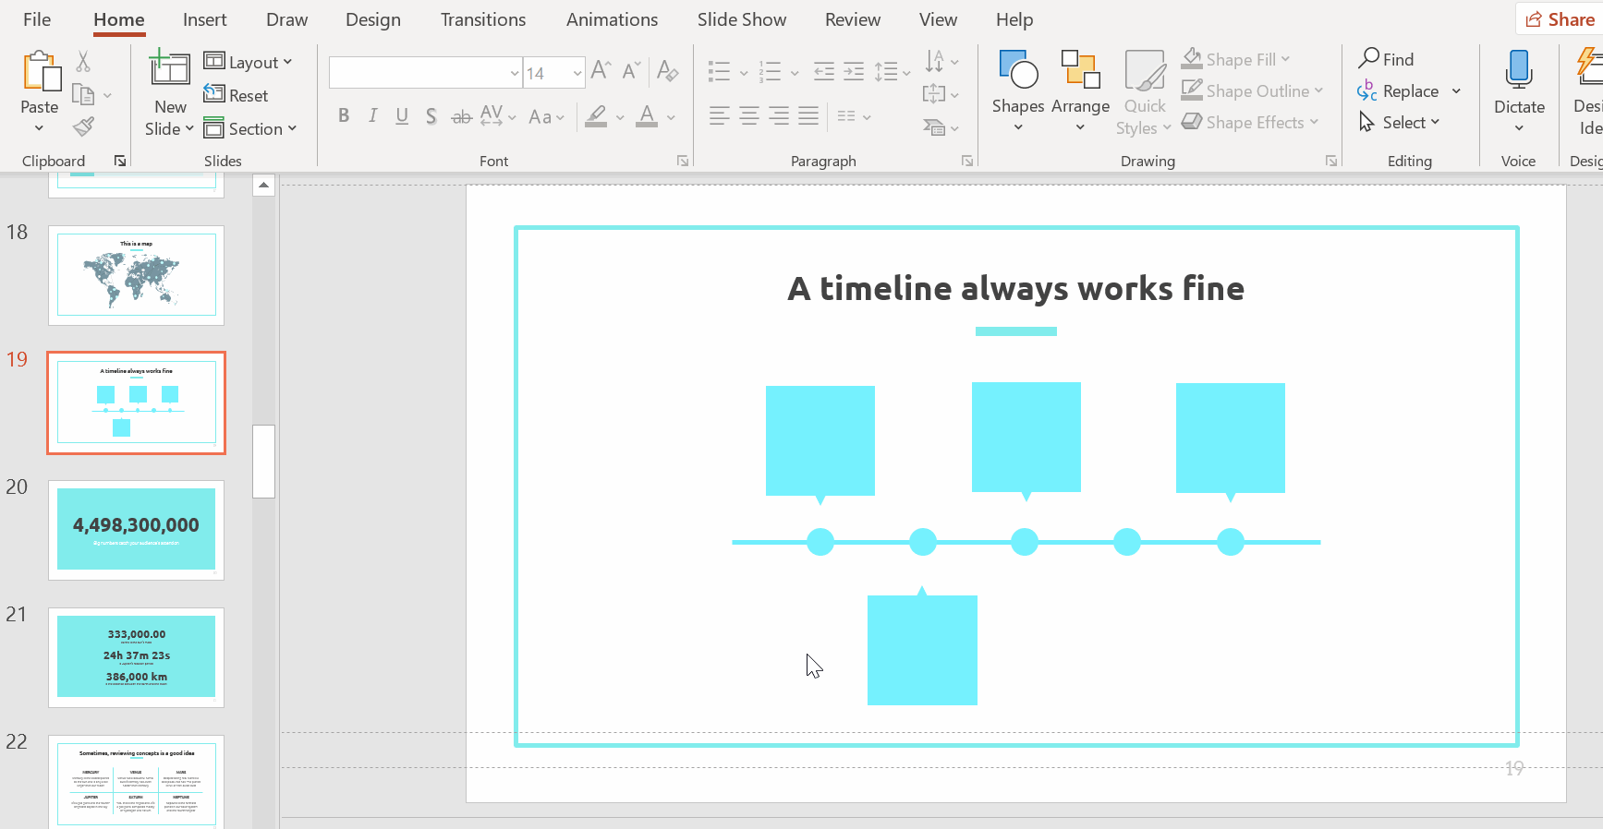Open Font dialog launcher
The width and height of the screenshot is (1603, 829).
[683, 161]
